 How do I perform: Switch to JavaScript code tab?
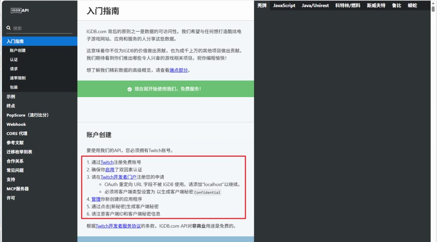284,5
